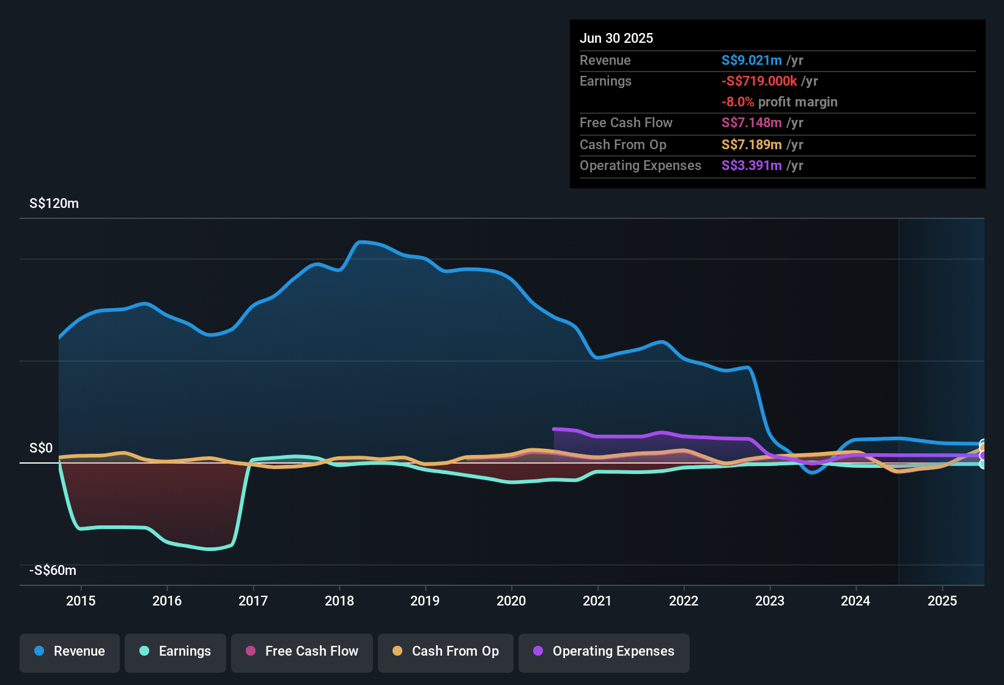The image size is (1004, 685).
Task: Toggle the Free Cash Flow series
Action: pyautogui.click(x=302, y=651)
